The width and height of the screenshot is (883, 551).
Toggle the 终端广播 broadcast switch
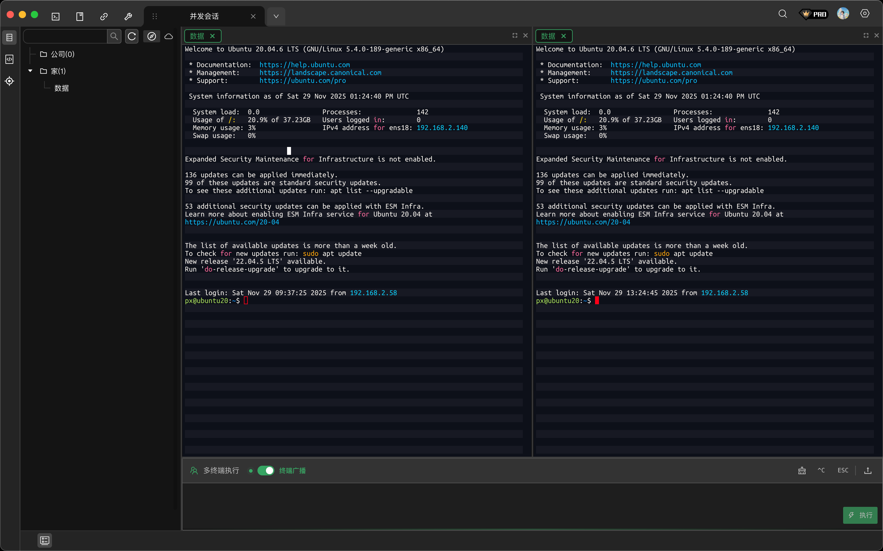tap(266, 471)
